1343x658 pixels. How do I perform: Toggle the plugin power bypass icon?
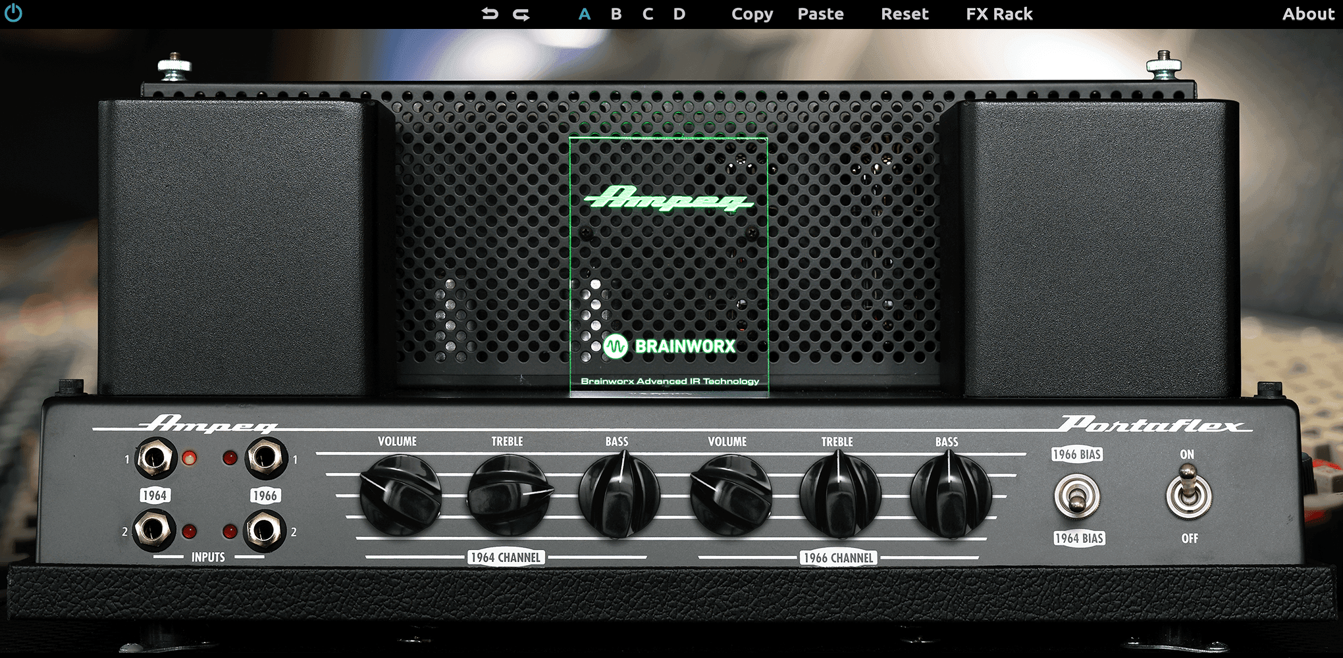[13, 13]
